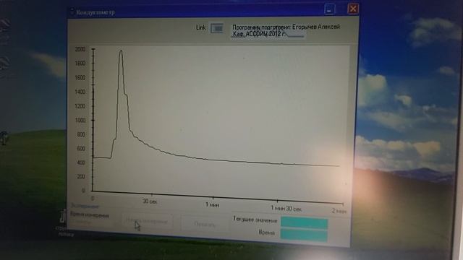463x260 pixels.
Task: Click the 'Текущее значение' cyan value field
Action: (x=304, y=223)
